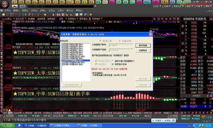Click the alarm bell toolbar icon
Screen dimensions: 213x128
(53, 15)
